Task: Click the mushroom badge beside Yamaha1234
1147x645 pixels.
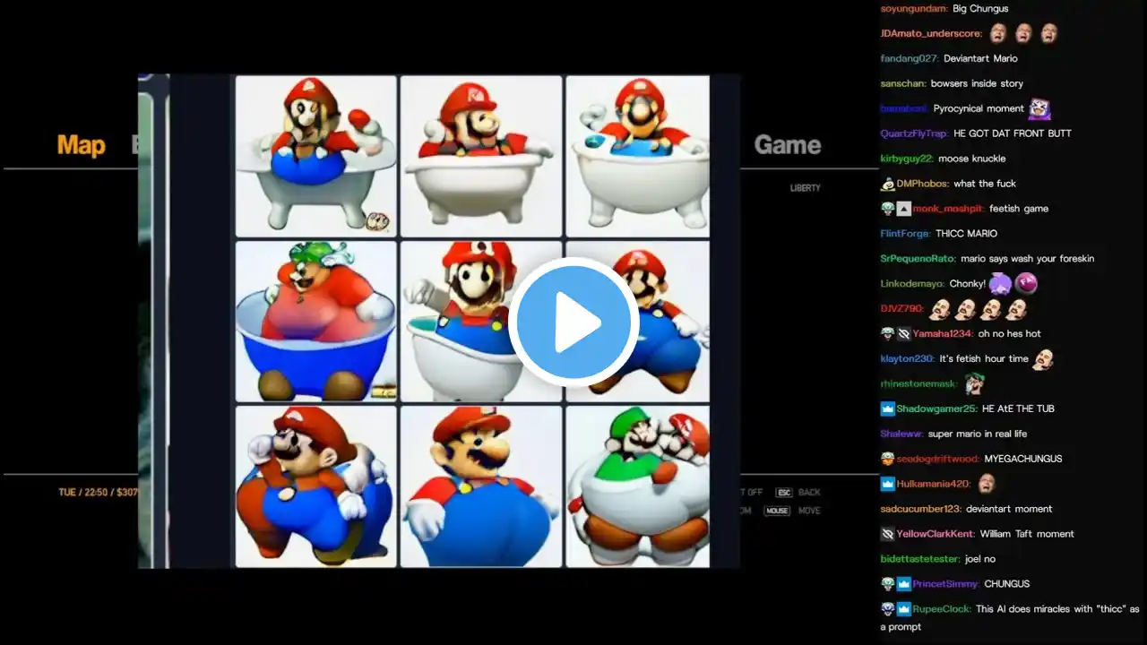Action: tap(887, 334)
